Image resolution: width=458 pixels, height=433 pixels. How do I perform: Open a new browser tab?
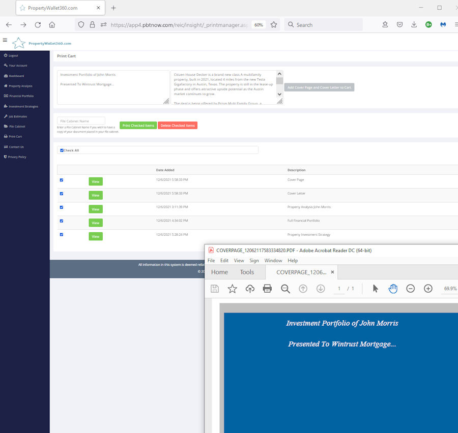(x=113, y=8)
